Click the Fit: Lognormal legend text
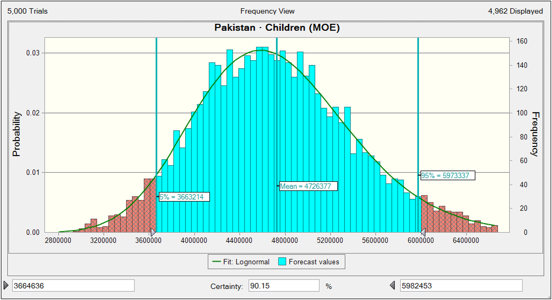Viewport: 552px width, 300px height. 246,262
